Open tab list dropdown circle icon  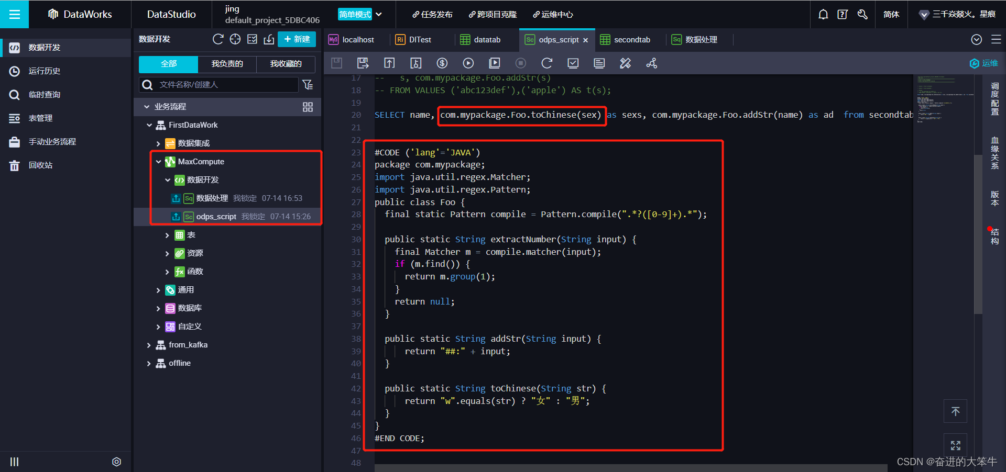point(977,39)
